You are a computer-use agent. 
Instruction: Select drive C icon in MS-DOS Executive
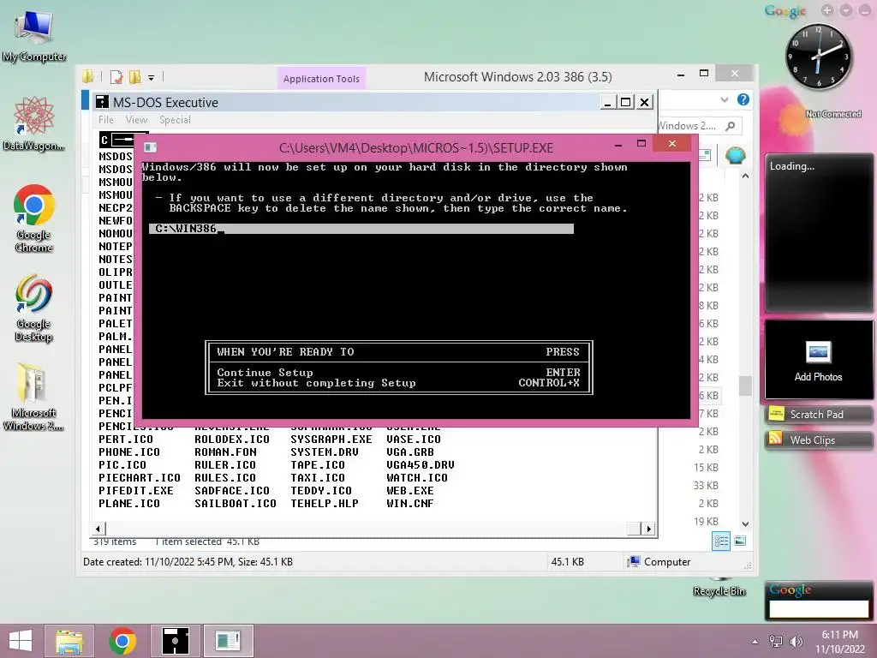117,140
